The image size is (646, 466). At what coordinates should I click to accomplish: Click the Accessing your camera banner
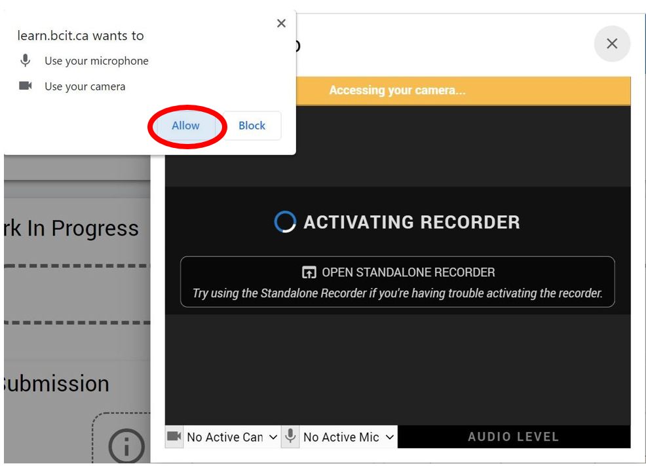(397, 90)
